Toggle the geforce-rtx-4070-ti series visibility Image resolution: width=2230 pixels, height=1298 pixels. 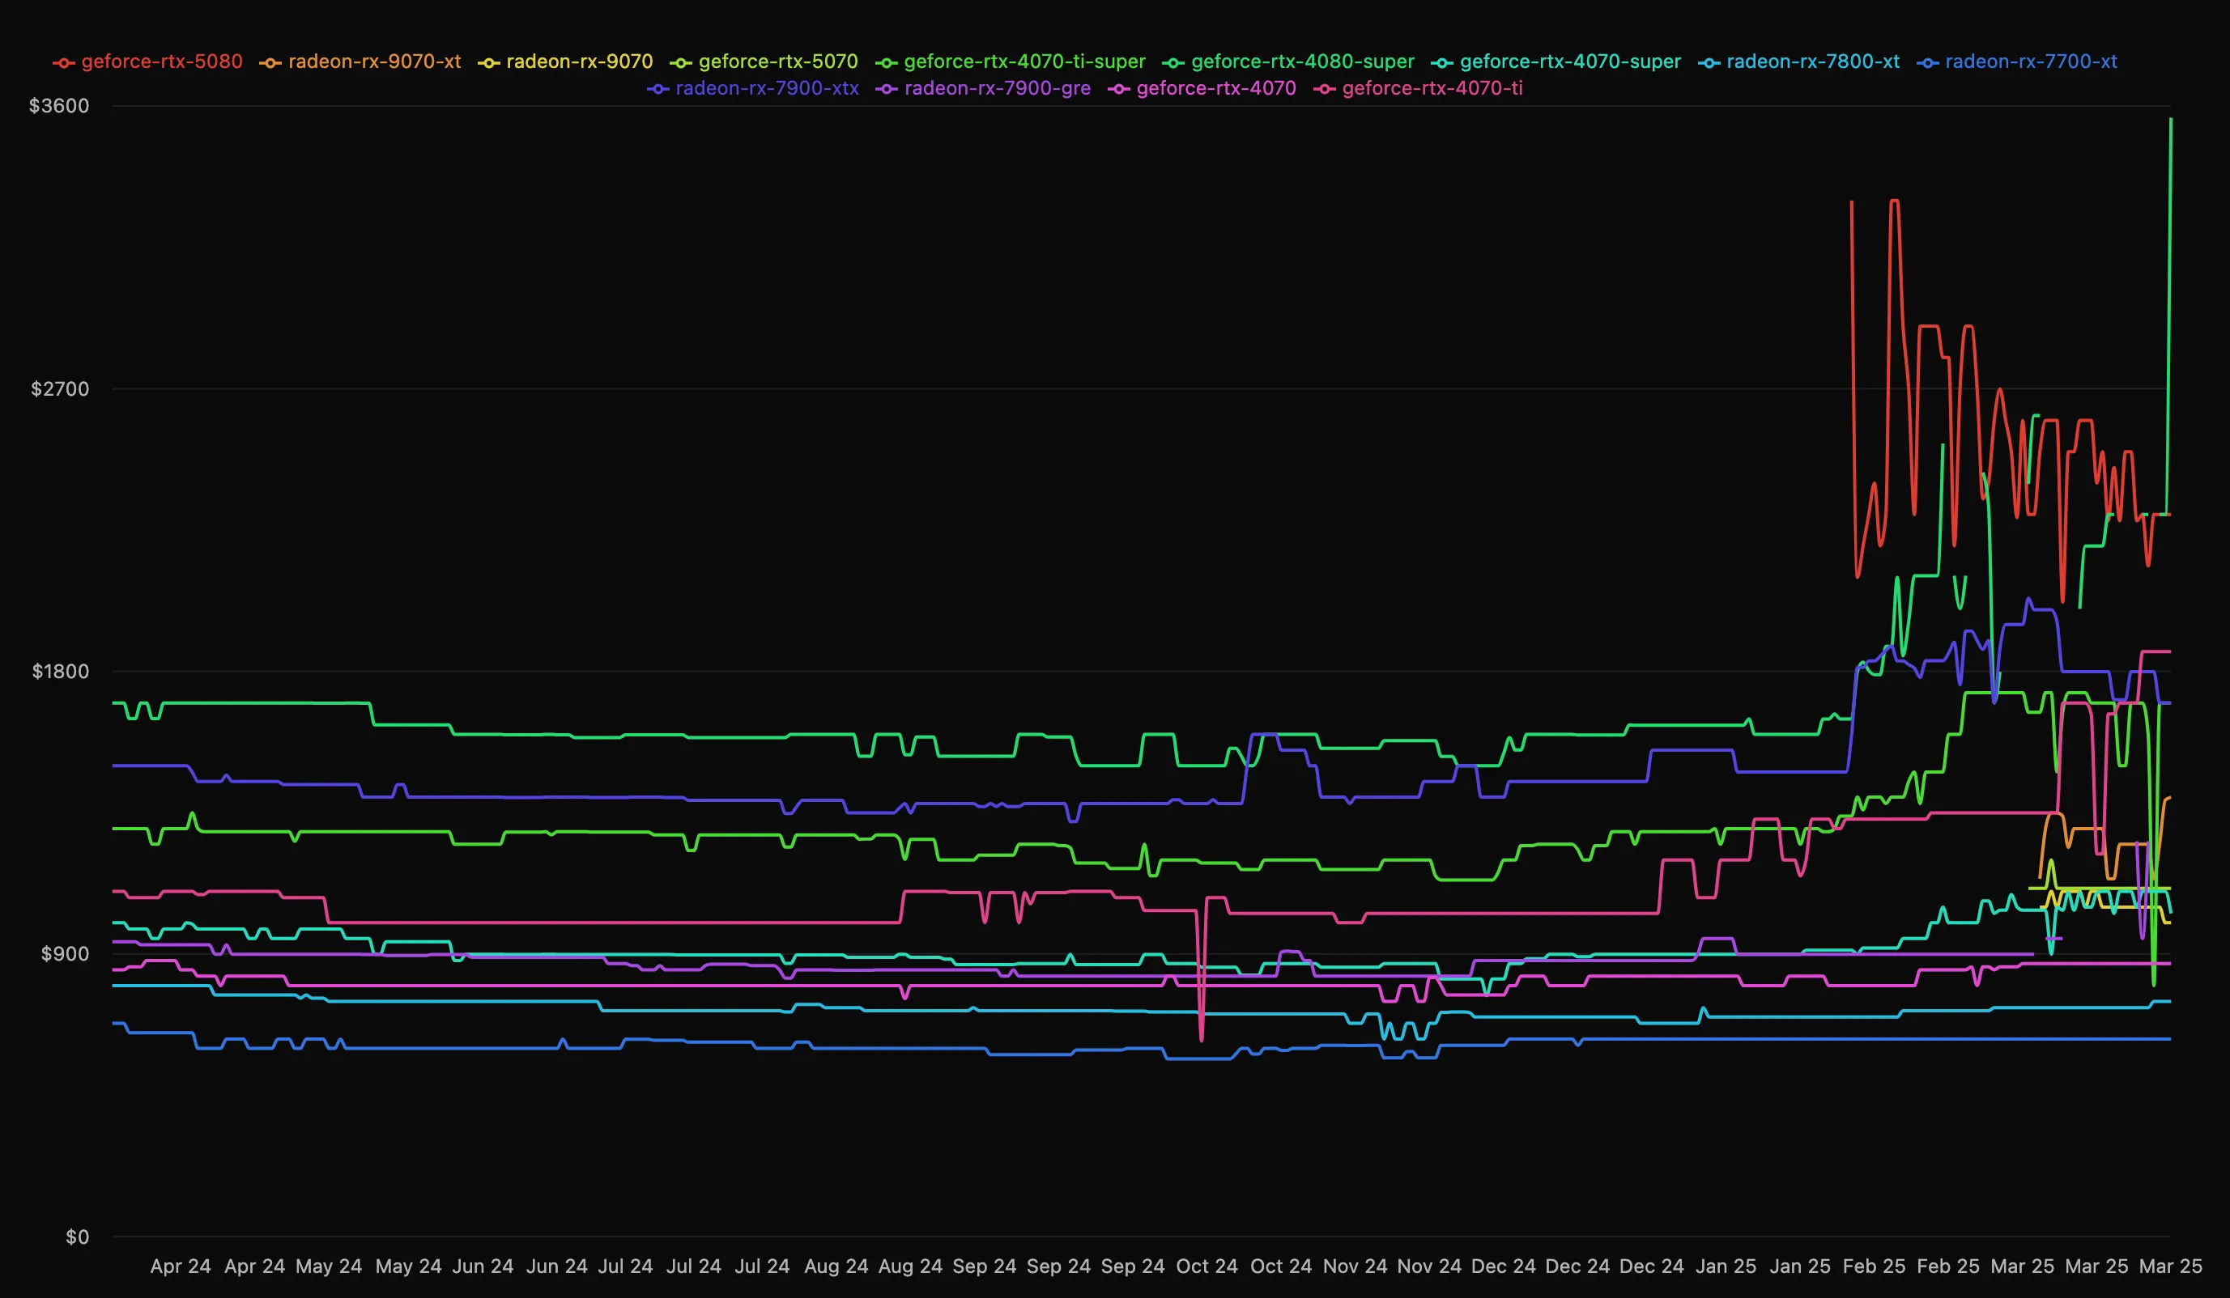(1324, 88)
